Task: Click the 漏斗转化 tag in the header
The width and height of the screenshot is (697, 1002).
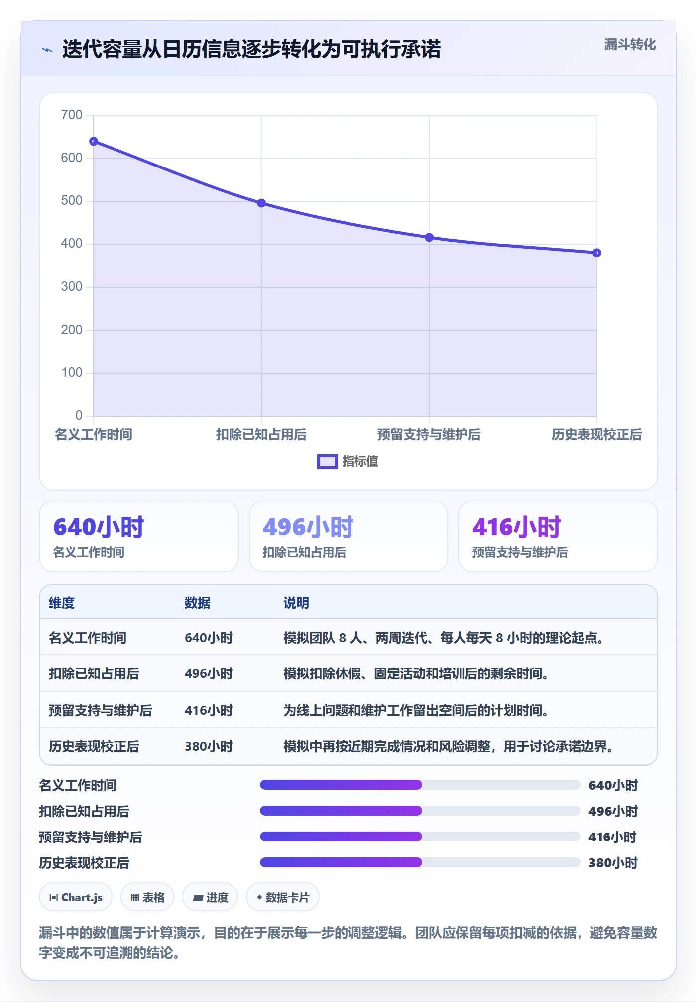Action: 630,45
